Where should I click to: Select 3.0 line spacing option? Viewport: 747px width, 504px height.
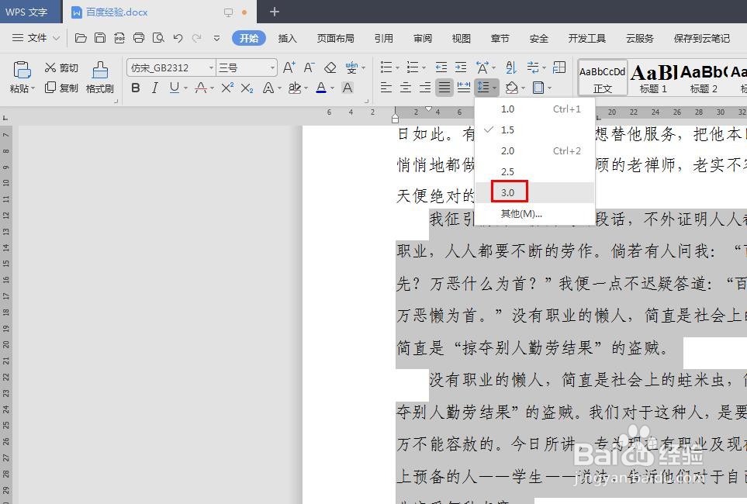tap(508, 192)
